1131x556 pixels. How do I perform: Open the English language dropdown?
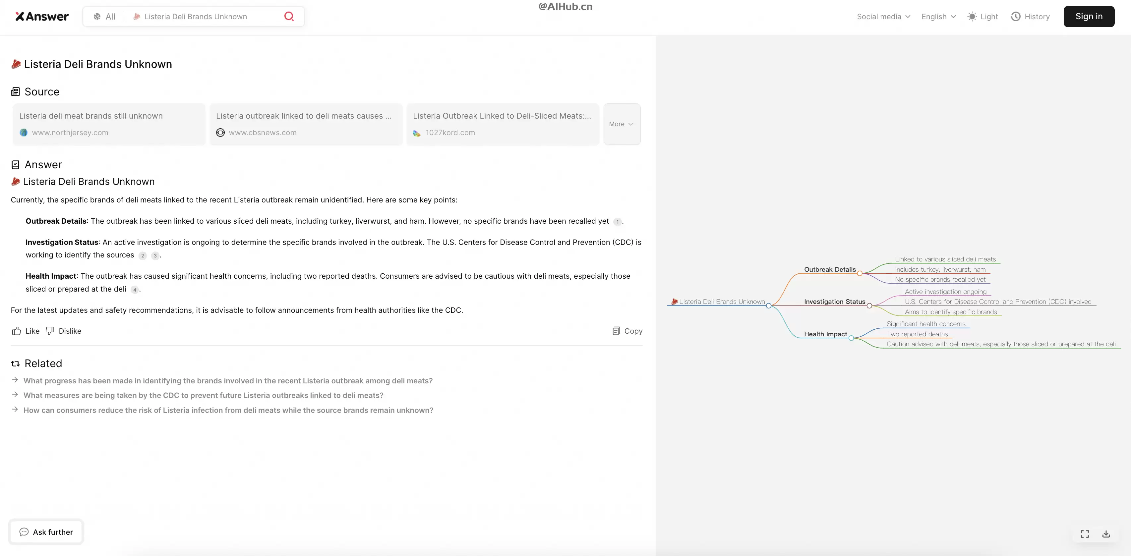938,17
